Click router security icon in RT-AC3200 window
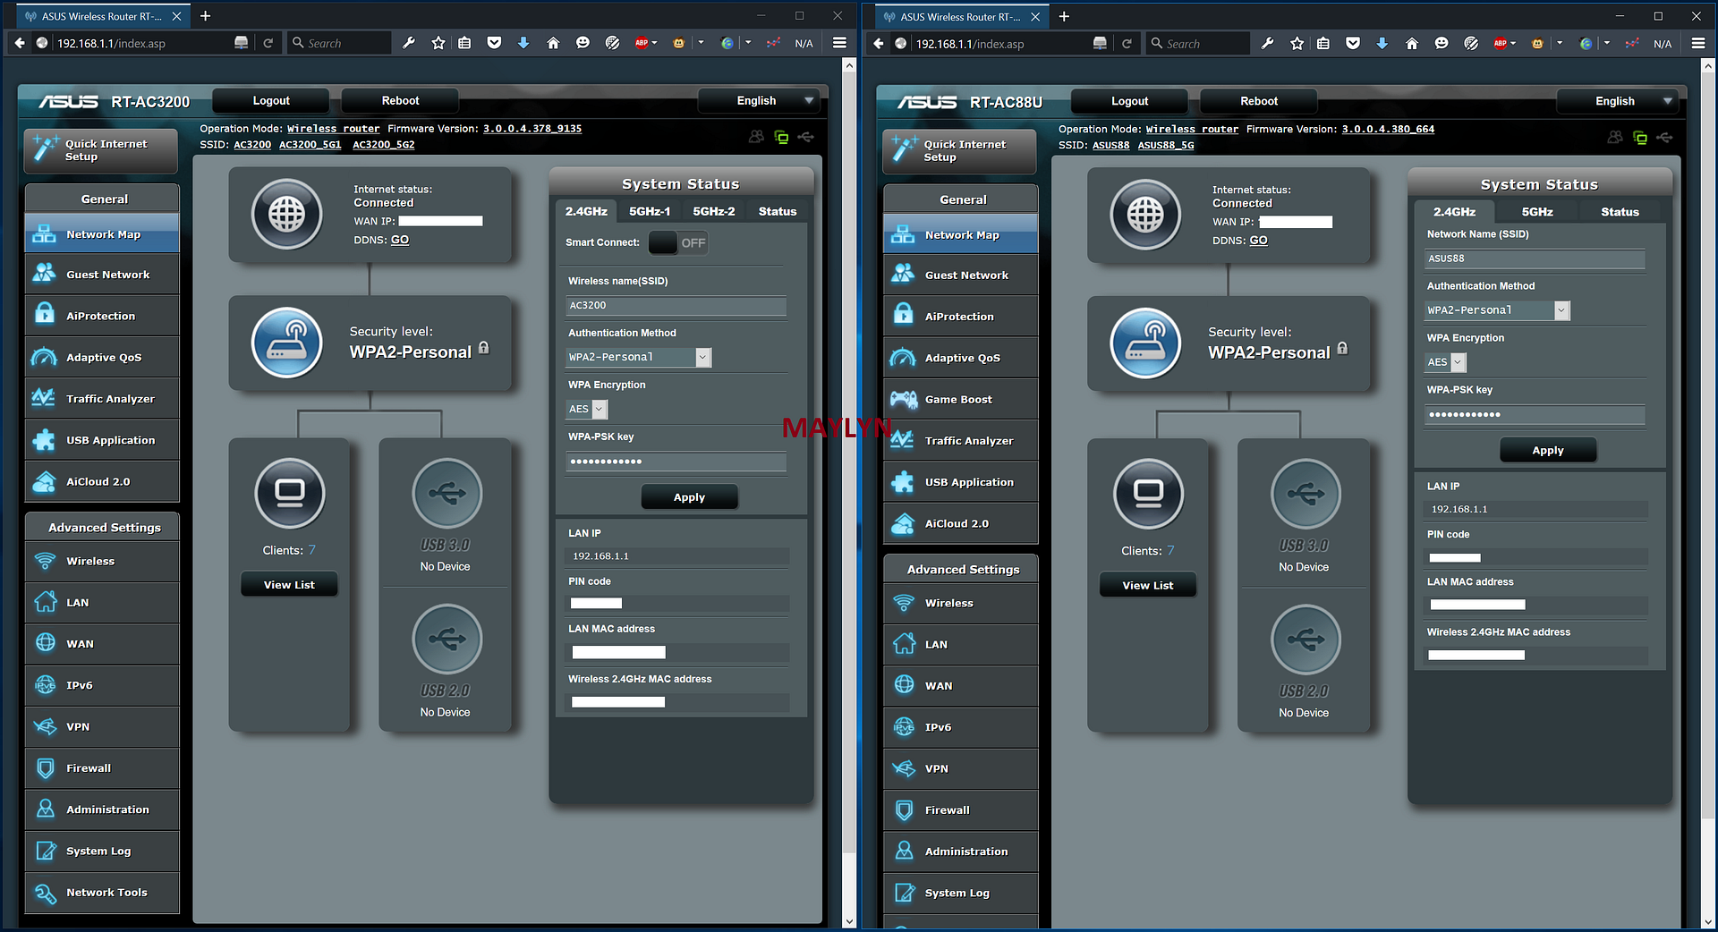 point(287,343)
